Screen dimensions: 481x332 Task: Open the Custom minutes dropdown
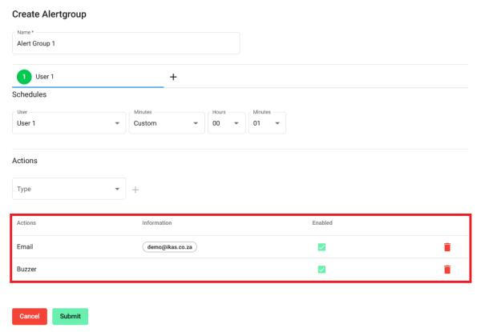[167, 123]
